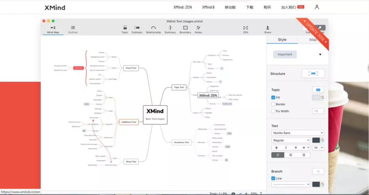Click the zoom in plus icon
369x195 pixels.
click(x=246, y=193)
